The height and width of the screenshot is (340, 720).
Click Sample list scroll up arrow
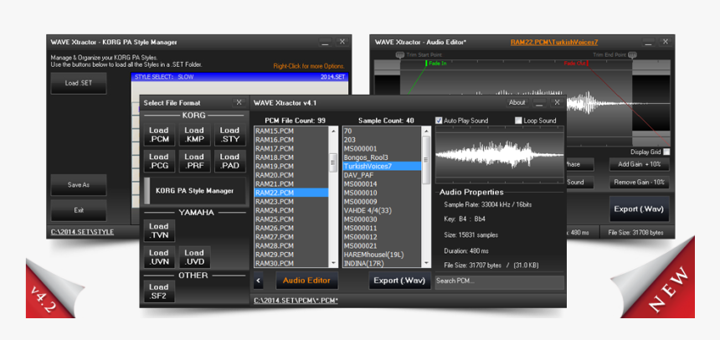tap(426, 131)
